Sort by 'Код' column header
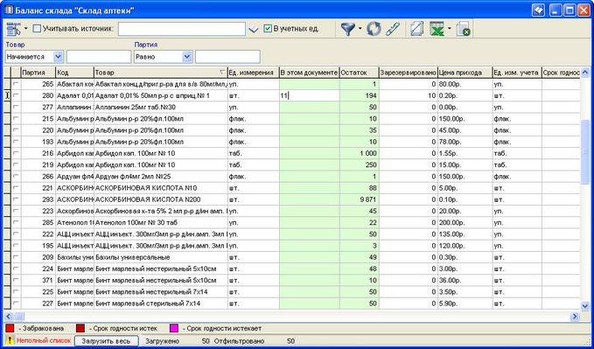Viewport: 594px width, 349px height. (74, 73)
